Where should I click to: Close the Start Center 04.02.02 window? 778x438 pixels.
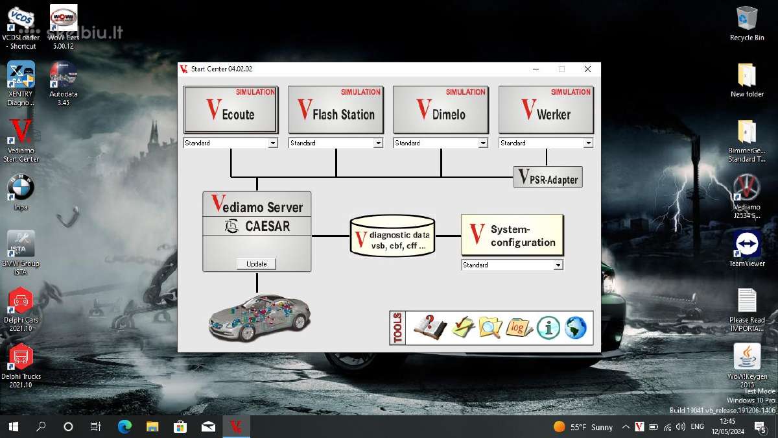click(x=587, y=69)
